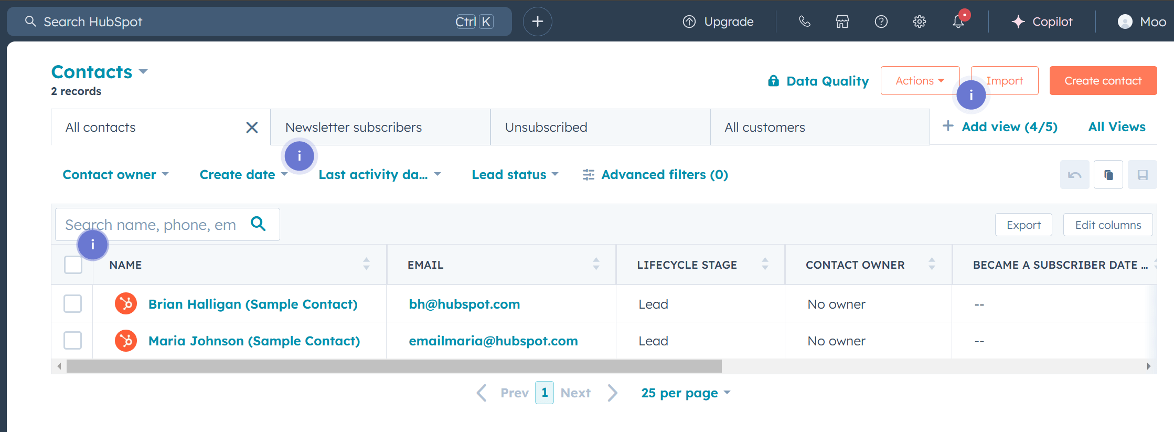Switch to Newsletter subscribers tab
Image resolution: width=1174 pixels, height=432 pixels.
click(x=380, y=128)
